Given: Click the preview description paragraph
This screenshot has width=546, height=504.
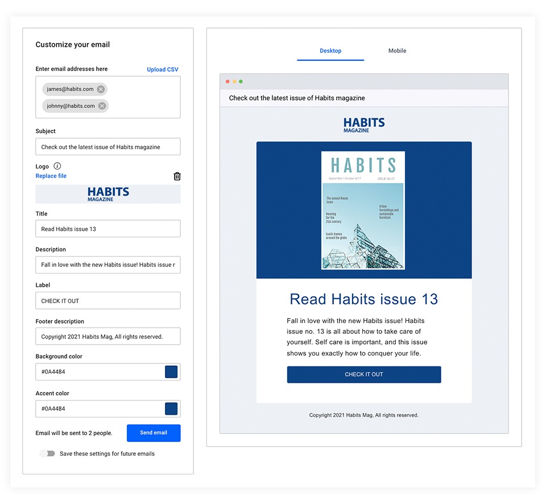Looking at the screenshot, I should 357,337.
